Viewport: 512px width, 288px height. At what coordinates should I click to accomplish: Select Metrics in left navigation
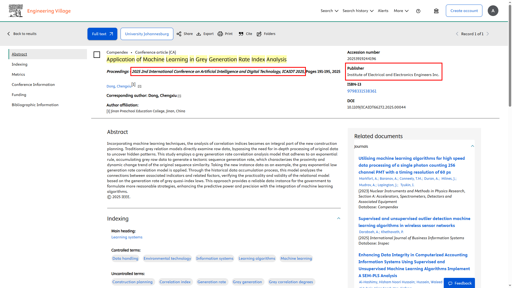18,74
